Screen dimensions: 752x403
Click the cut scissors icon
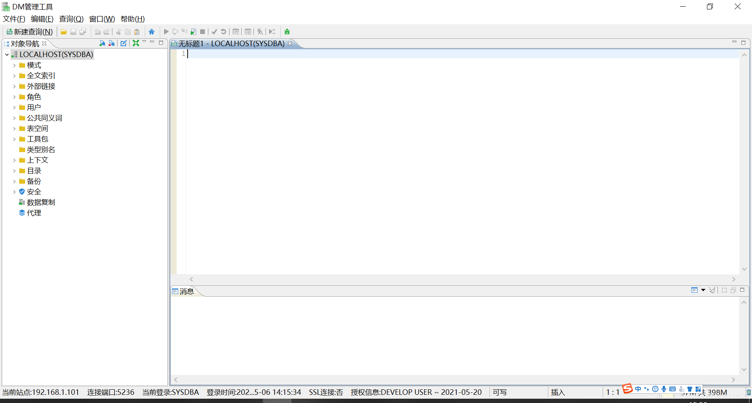119,32
